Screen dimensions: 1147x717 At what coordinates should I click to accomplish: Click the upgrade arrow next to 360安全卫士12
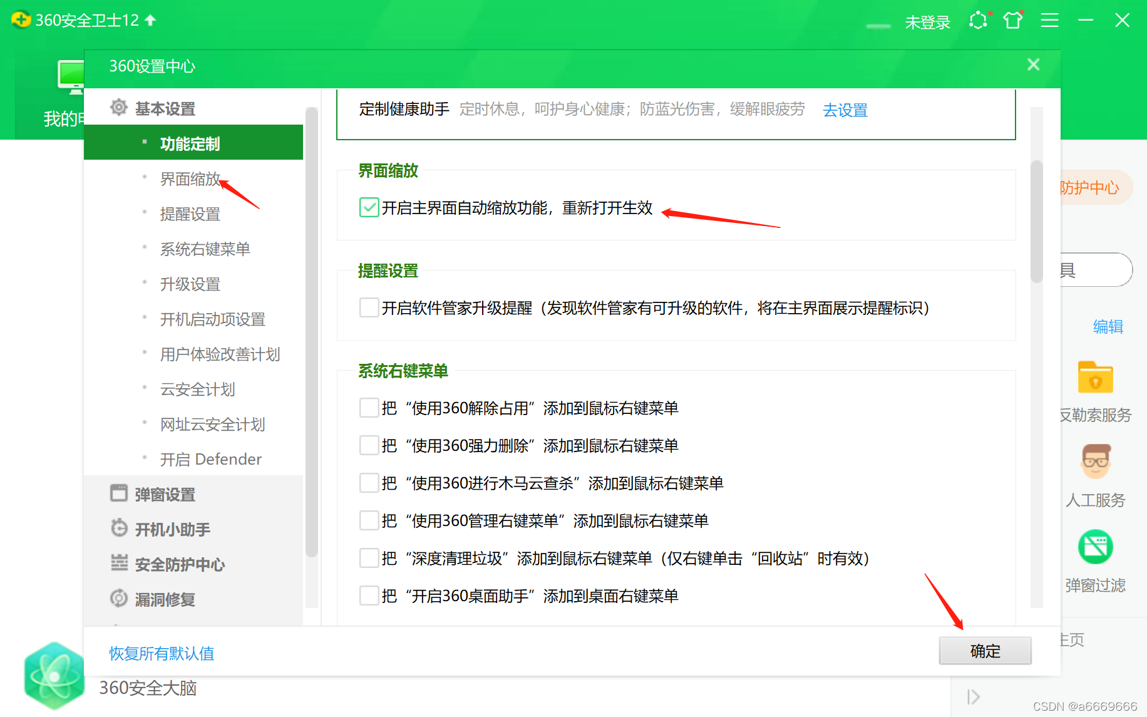[150, 20]
